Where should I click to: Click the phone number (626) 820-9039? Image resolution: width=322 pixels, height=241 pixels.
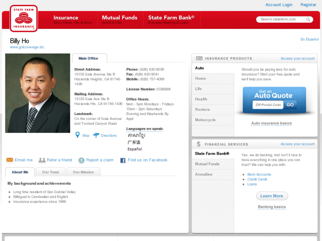(x=152, y=69)
